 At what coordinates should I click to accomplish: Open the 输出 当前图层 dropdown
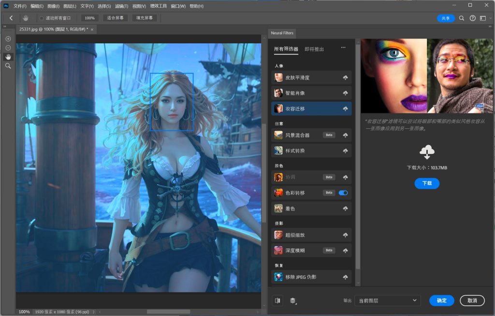click(388, 301)
